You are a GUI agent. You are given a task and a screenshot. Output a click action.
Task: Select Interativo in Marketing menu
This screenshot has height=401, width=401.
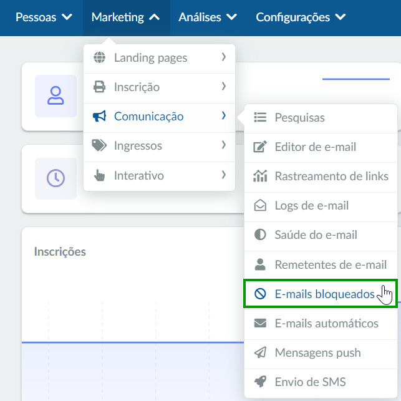(159, 176)
